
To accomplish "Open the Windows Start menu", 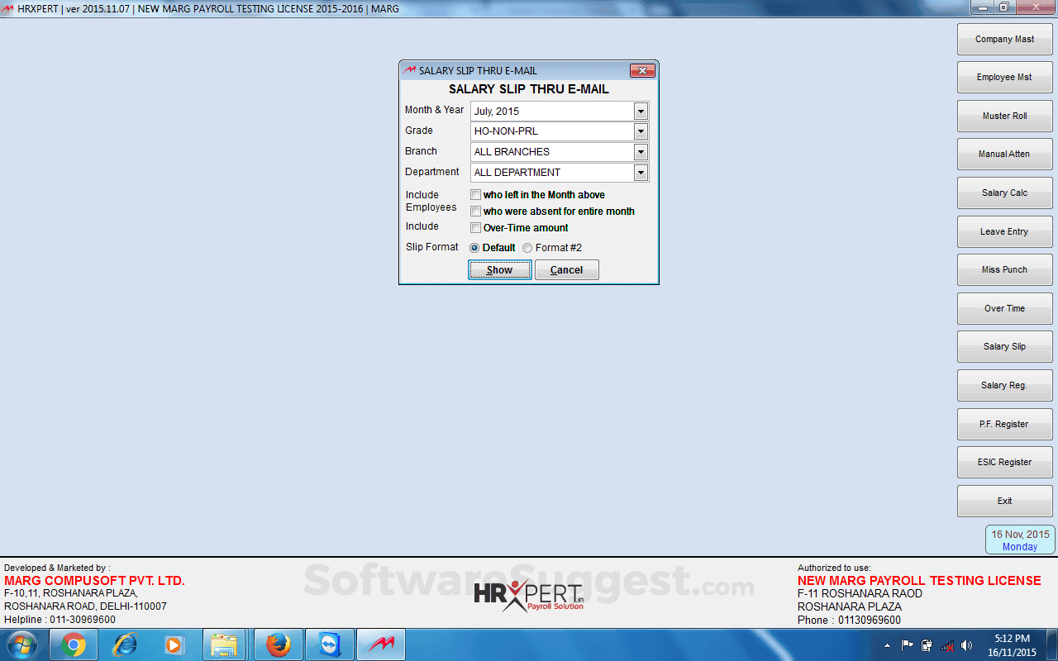I will coord(21,644).
